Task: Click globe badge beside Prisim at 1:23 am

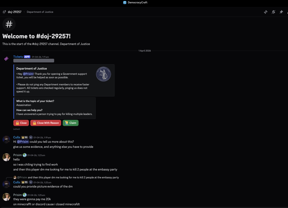Action: (24, 155)
